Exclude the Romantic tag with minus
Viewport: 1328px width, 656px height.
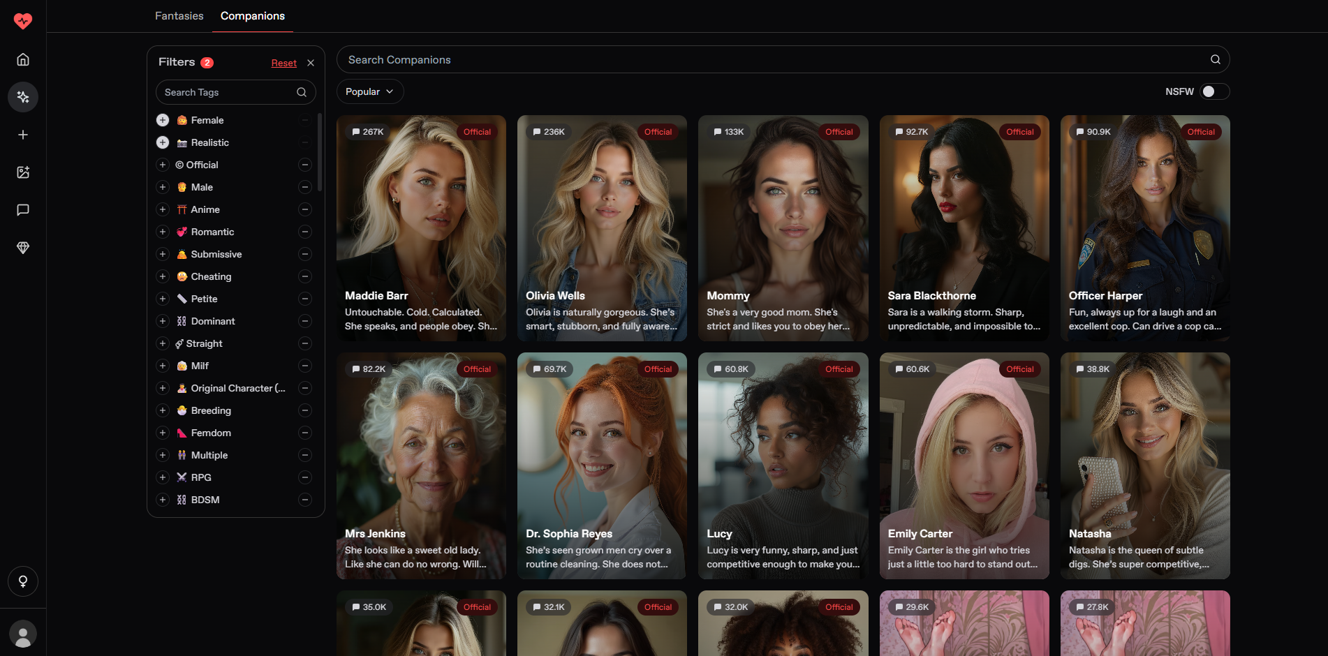point(305,232)
